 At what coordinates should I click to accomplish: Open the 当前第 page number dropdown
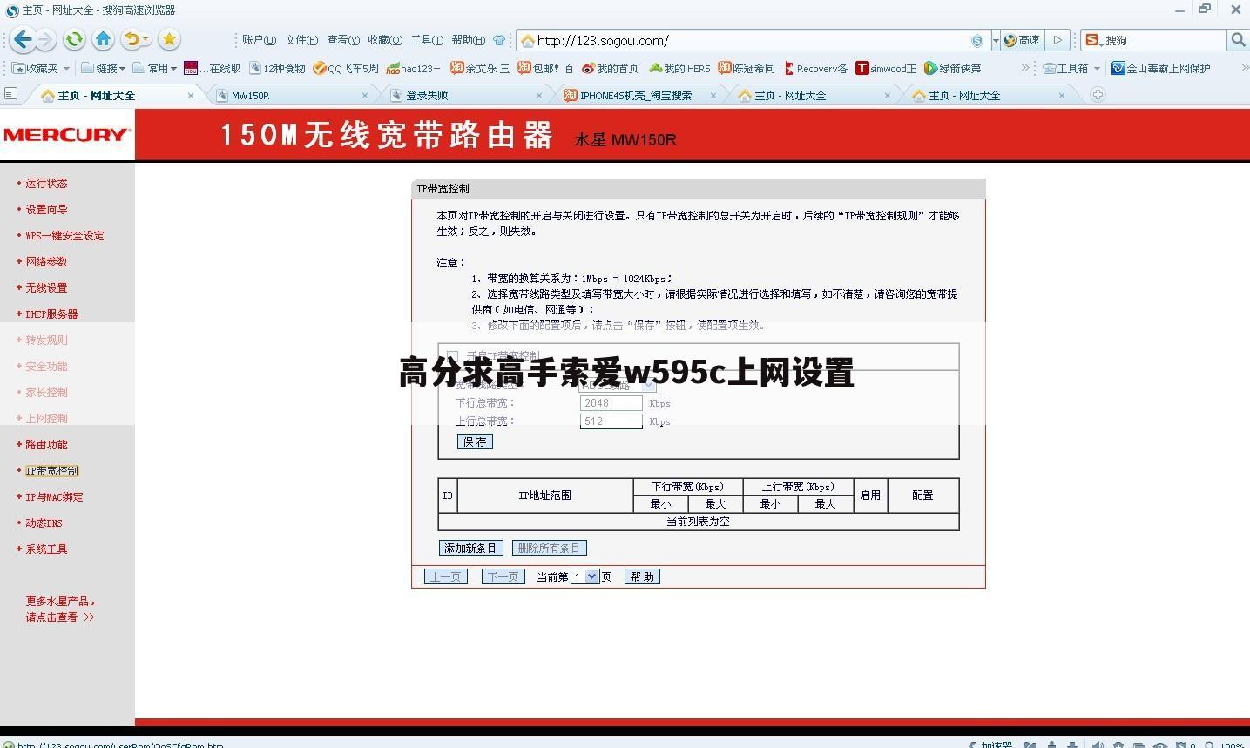point(584,576)
